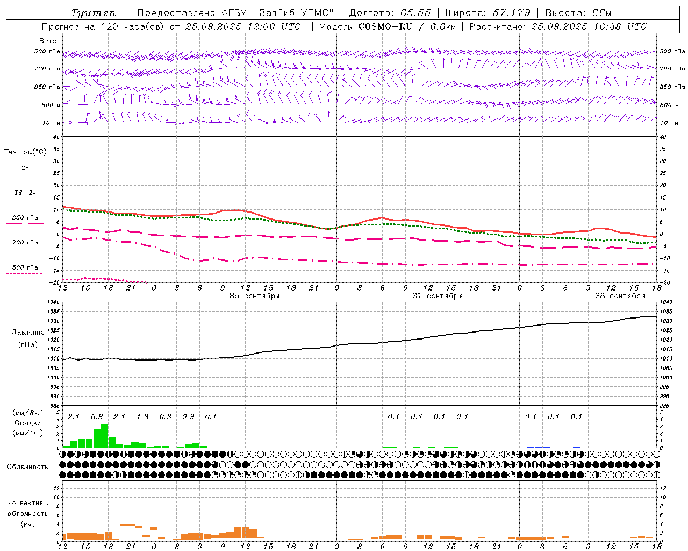Click the "0.9" precipitation value
The height and width of the screenshot is (551, 688).
click(x=188, y=417)
